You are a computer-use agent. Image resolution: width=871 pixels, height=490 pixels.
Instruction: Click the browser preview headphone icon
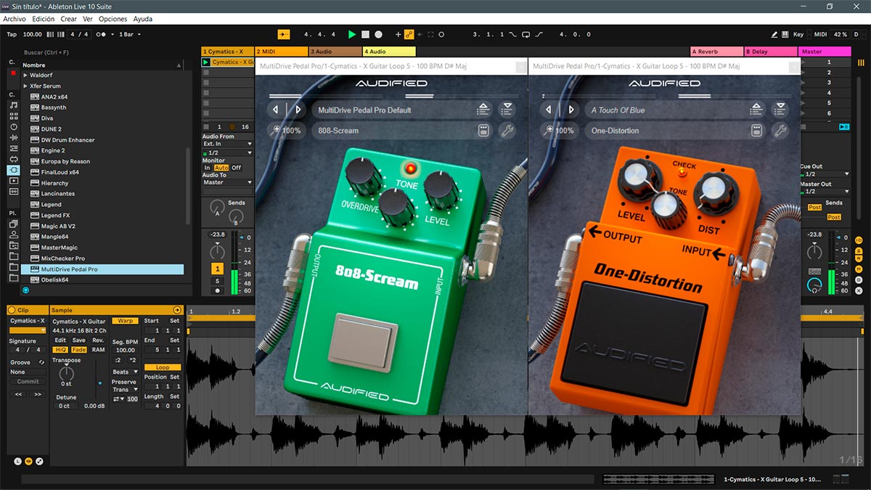[x=25, y=290]
